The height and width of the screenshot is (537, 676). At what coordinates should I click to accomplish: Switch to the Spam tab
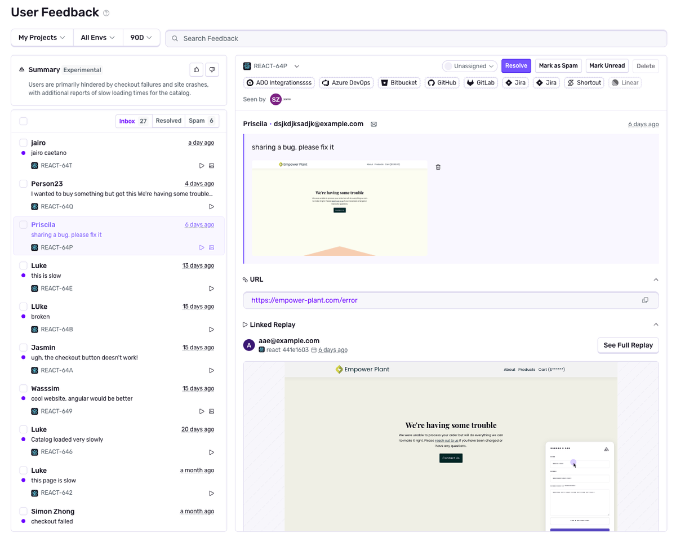[196, 121]
